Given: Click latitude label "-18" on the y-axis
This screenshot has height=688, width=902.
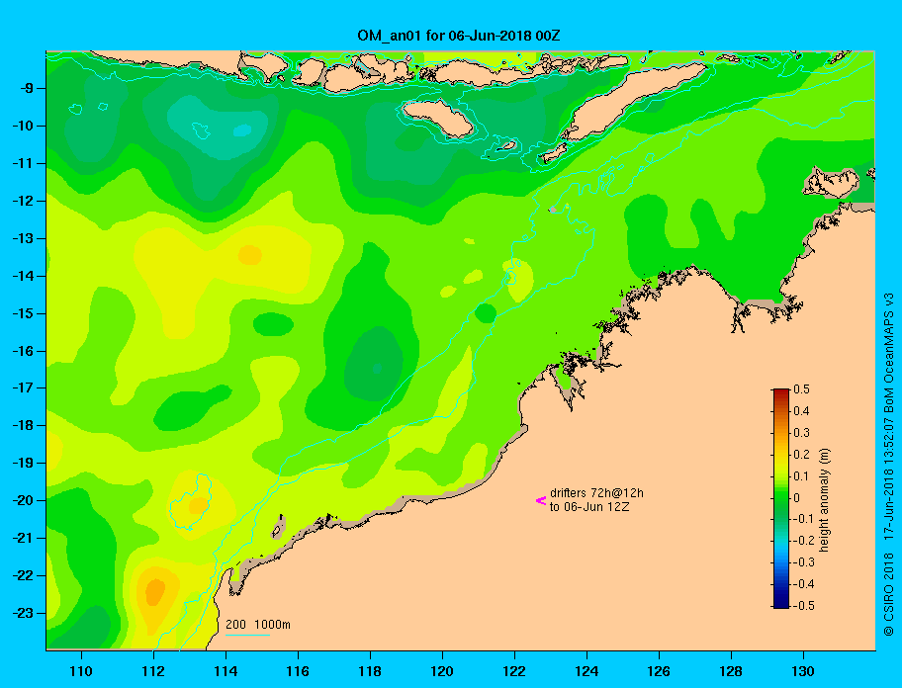Looking at the screenshot, I should [24, 425].
